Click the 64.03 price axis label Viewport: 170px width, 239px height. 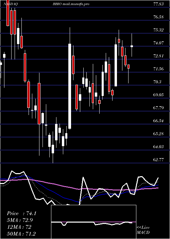(158, 147)
